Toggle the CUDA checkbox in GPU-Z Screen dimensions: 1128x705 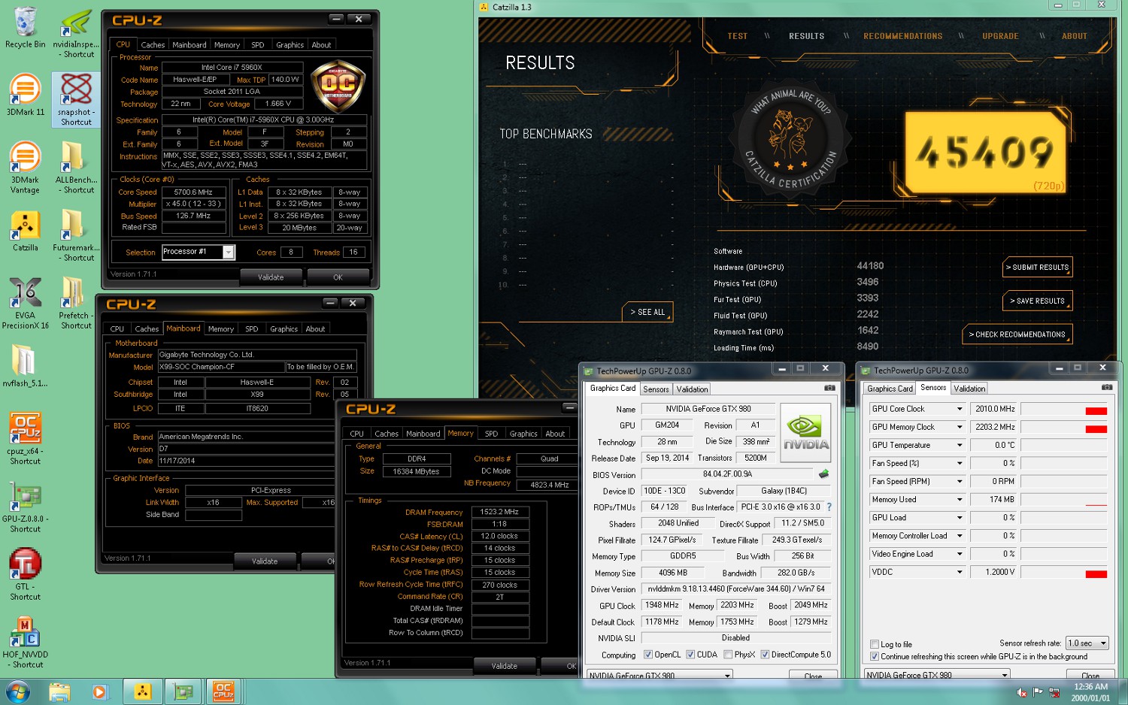point(690,655)
